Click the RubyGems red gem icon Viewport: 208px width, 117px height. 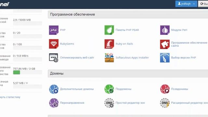[x=54, y=44]
